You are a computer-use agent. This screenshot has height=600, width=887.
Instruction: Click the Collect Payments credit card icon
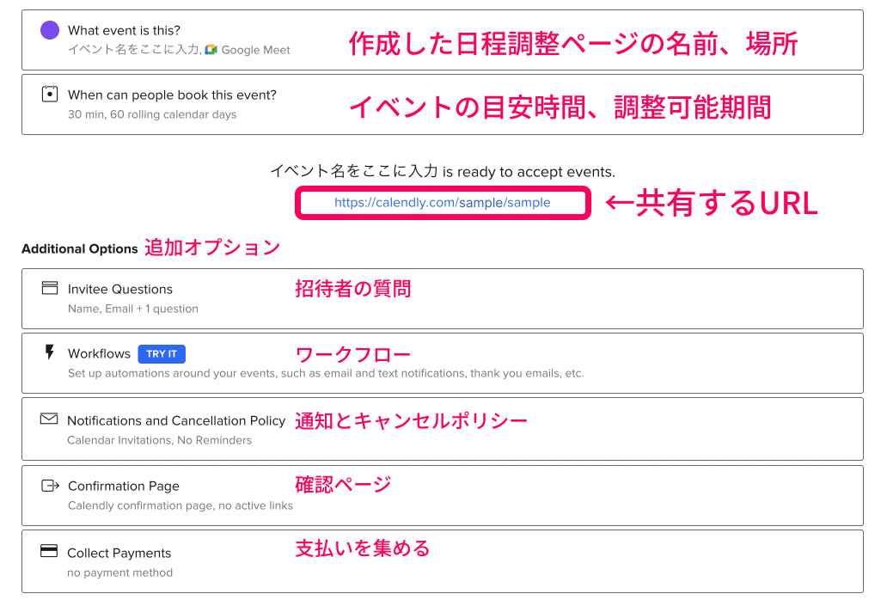coord(49,551)
